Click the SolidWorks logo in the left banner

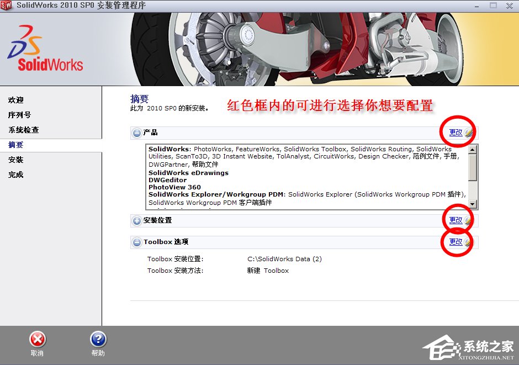coord(44,50)
